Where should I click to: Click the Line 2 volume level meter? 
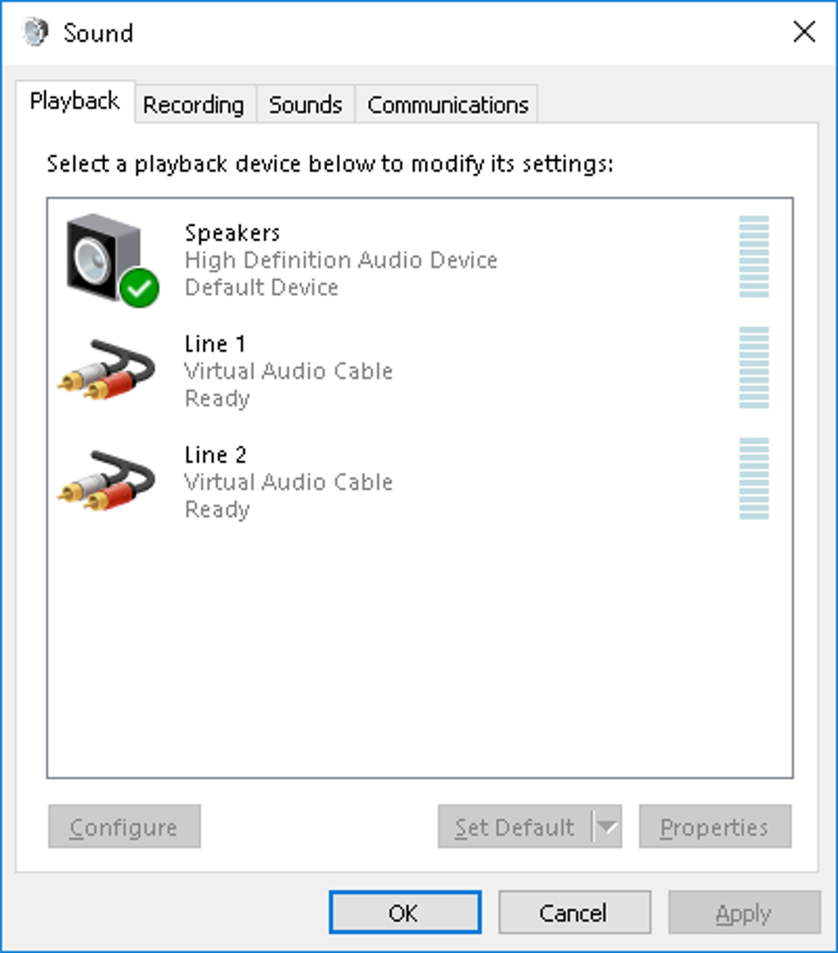pos(753,478)
